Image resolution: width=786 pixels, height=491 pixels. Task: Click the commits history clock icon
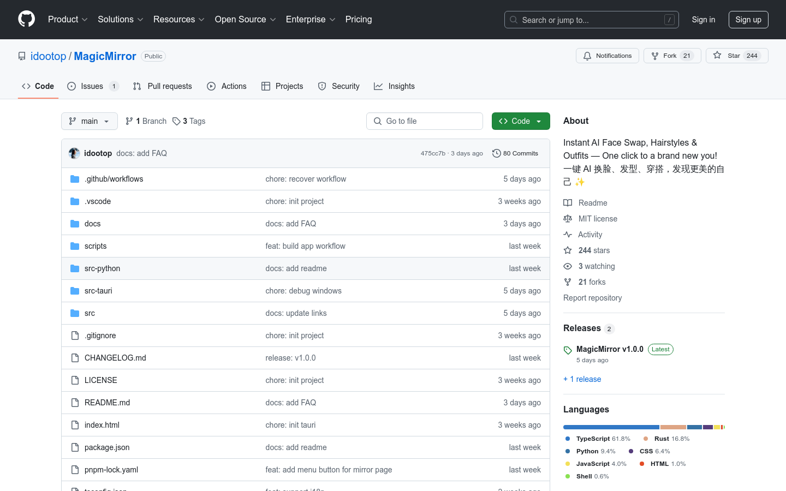coord(496,153)
